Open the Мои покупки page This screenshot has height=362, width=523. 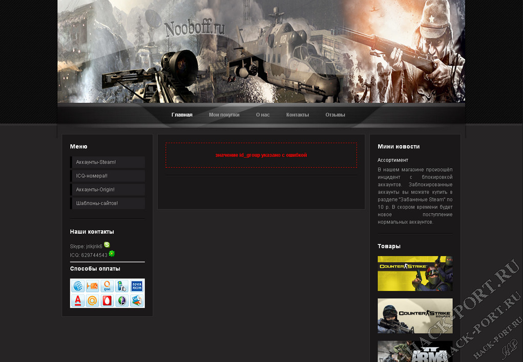point(224,115)
